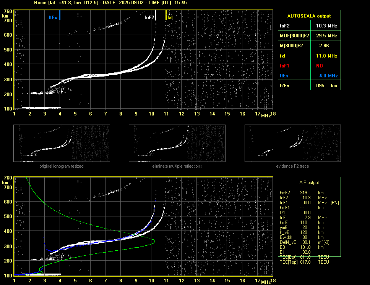Click the 'evidence F2 trace' caption
Viewport: 370px width, 285px height.
293,166
